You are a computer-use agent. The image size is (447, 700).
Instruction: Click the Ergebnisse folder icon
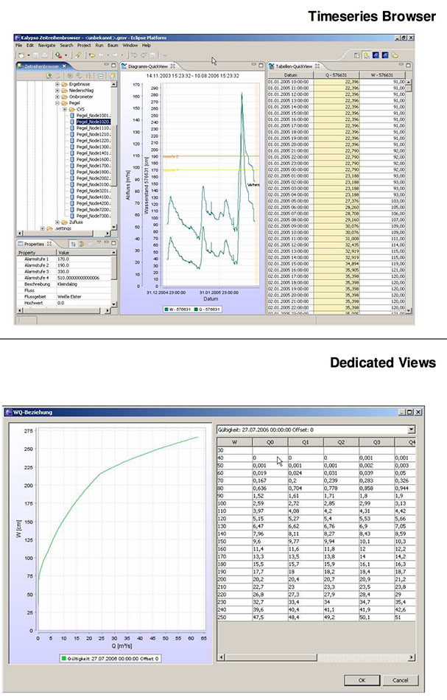point(65,85)
